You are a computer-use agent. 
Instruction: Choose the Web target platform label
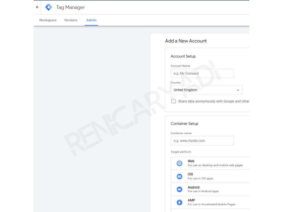[x=191, y=161]
